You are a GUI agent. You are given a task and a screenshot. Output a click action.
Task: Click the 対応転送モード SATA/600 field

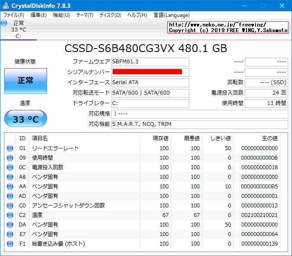tap(150, 93)
